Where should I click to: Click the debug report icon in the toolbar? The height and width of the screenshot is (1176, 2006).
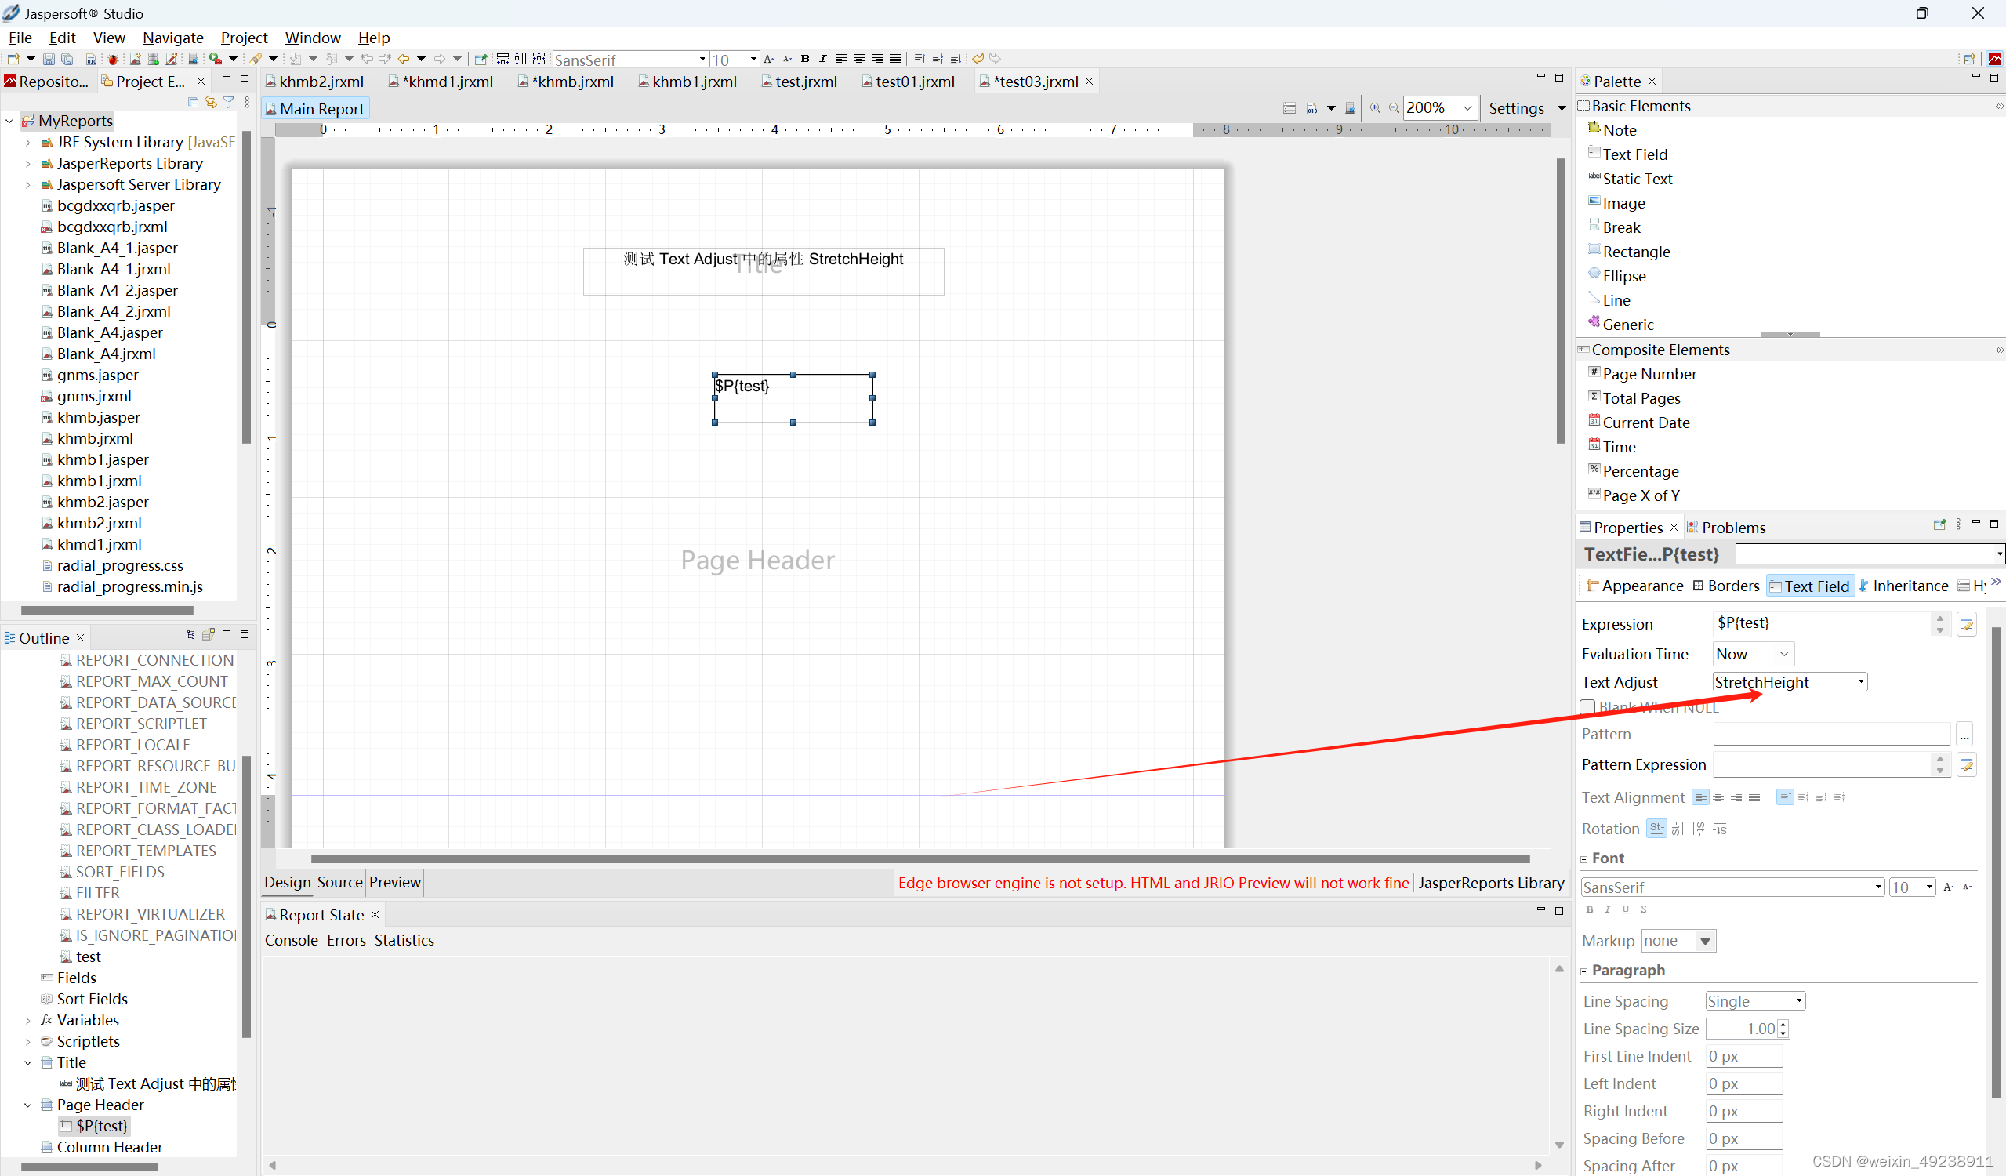[113, 59]
